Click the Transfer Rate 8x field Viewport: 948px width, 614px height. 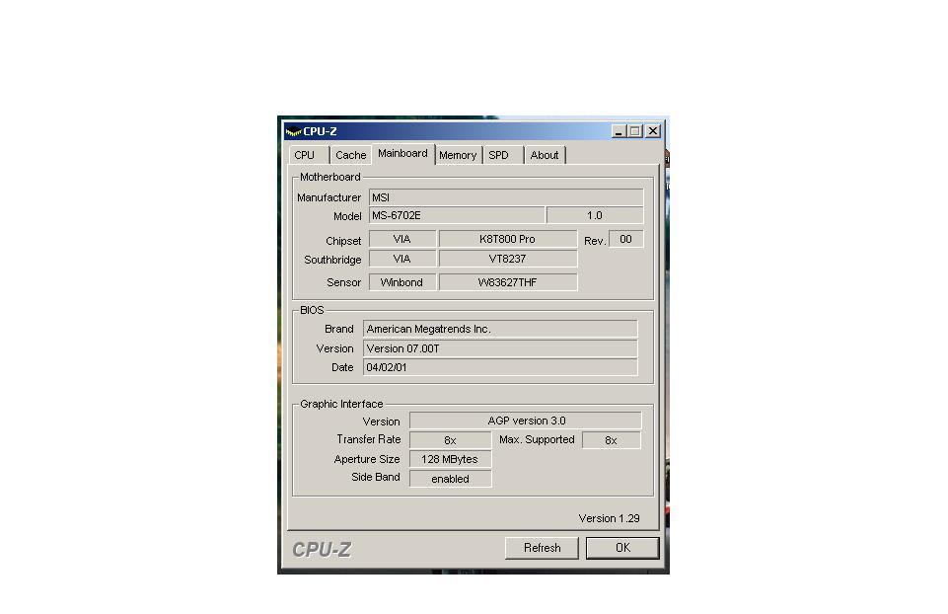[x=451, y=440]
